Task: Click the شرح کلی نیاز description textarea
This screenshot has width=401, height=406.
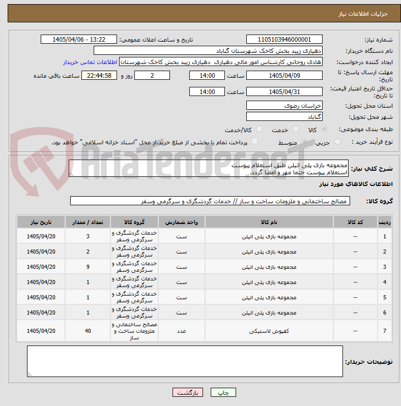Action: 209,168
